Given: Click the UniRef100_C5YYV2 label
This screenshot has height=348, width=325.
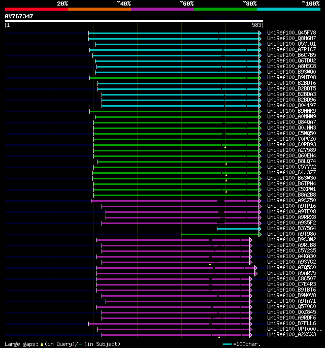Looking at the screenshot, I should click(x=291, y=167).
